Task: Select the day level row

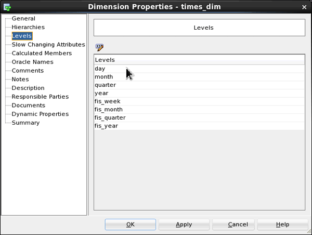Action: pos(100,69)
